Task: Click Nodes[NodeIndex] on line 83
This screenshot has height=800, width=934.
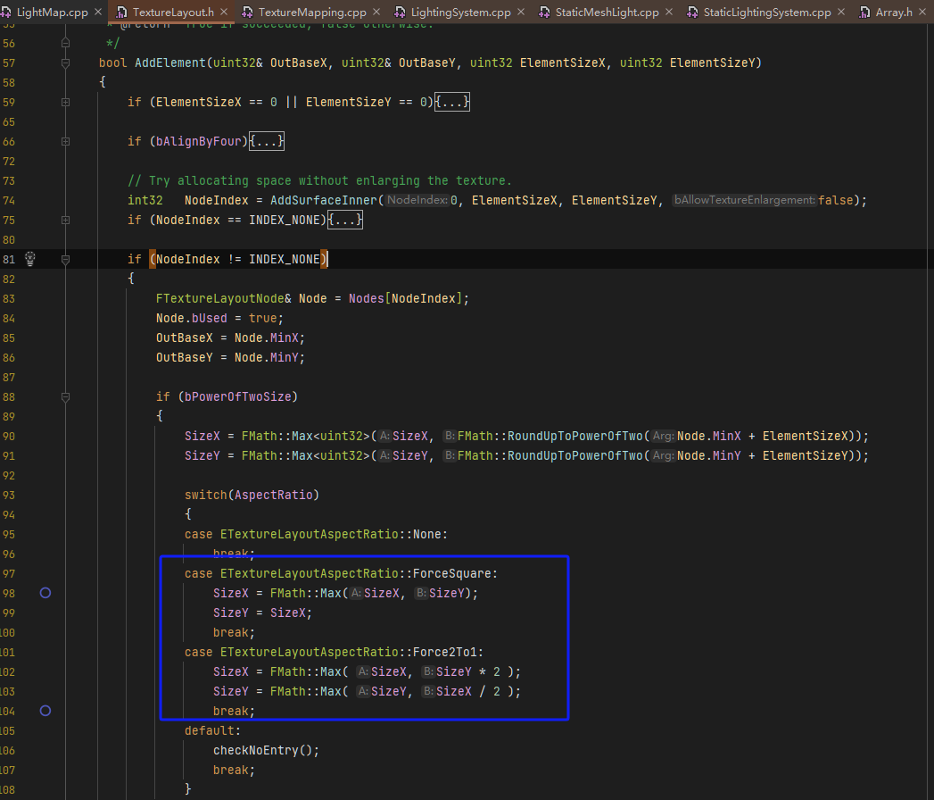Action: (405, 298)
